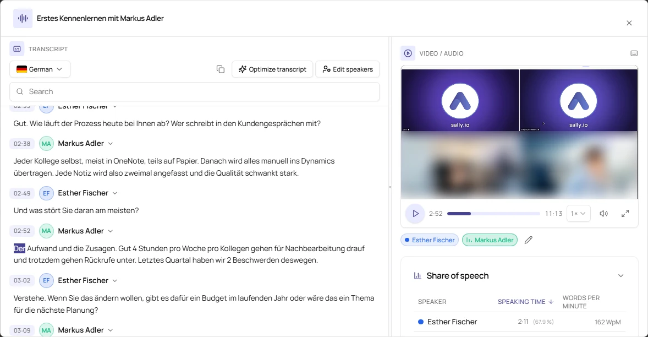Screen dimensions: 648x337
Task: Click the Words Per Minute column header
Action: 581,302
